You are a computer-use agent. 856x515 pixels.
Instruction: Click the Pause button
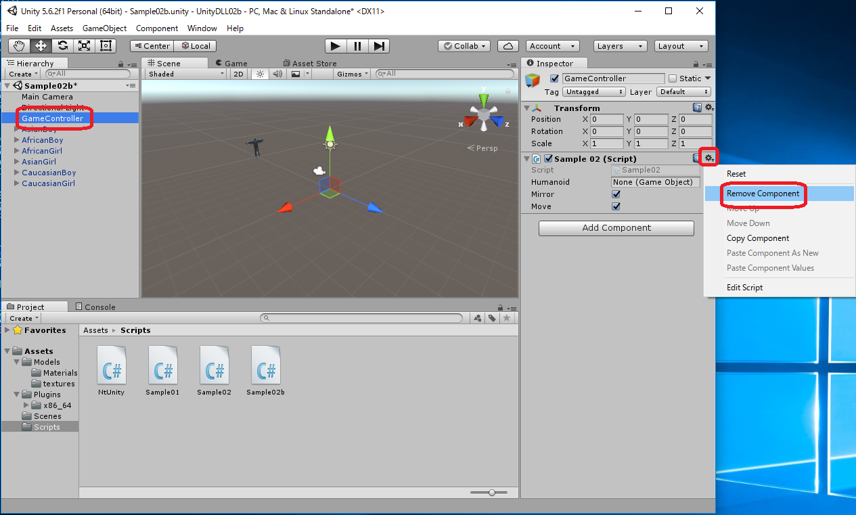[357, 46]
